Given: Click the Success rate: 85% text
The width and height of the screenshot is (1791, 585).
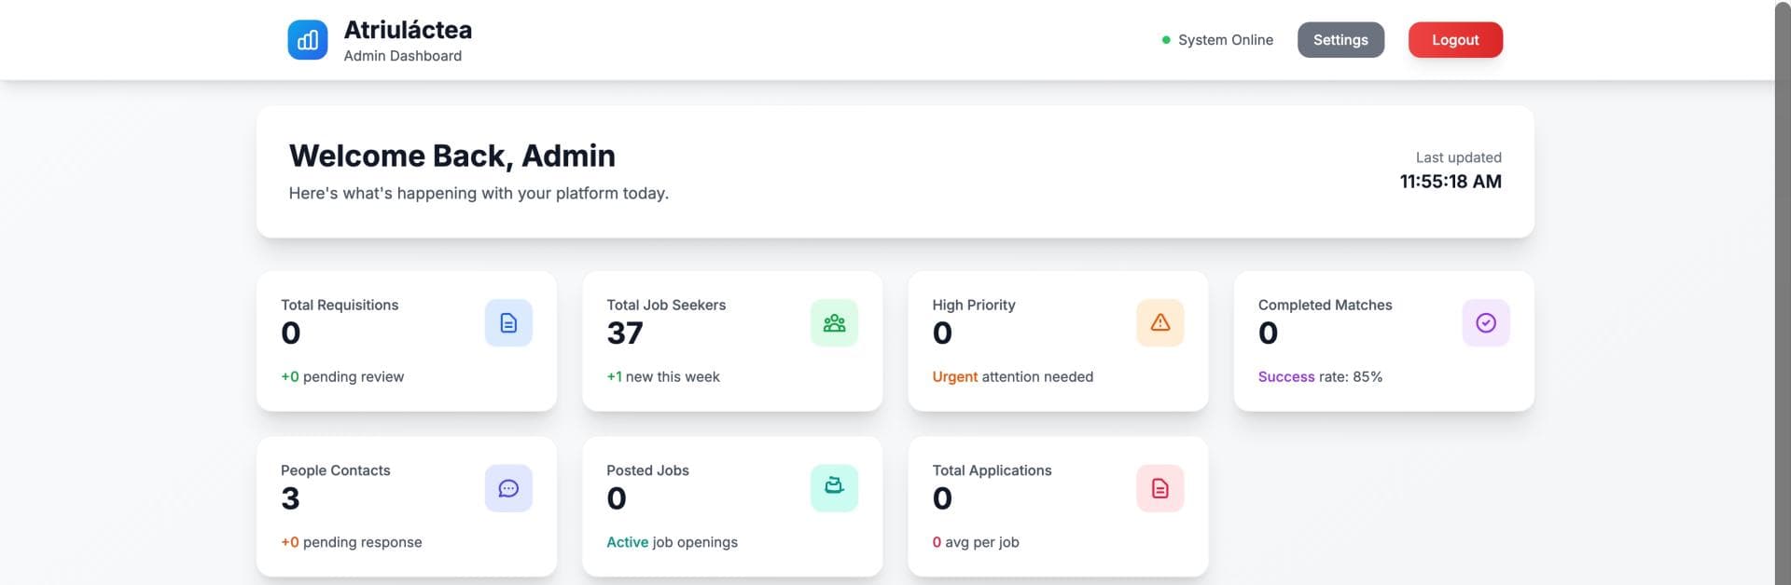Looking at the screenshot, I should point(1320,376).
